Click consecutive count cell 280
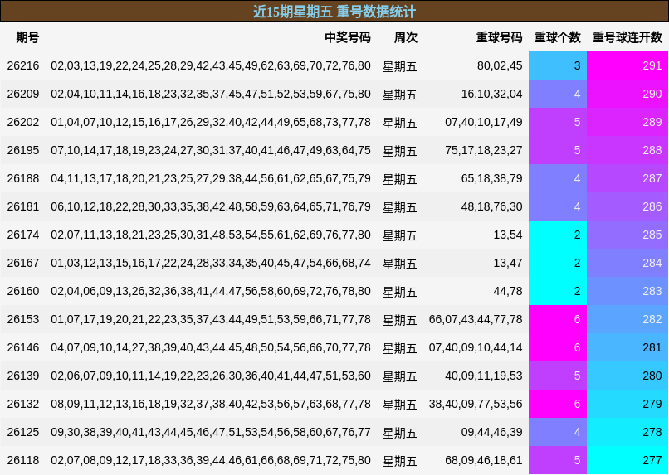Screen dimensions: 669x475 (627, 376)
